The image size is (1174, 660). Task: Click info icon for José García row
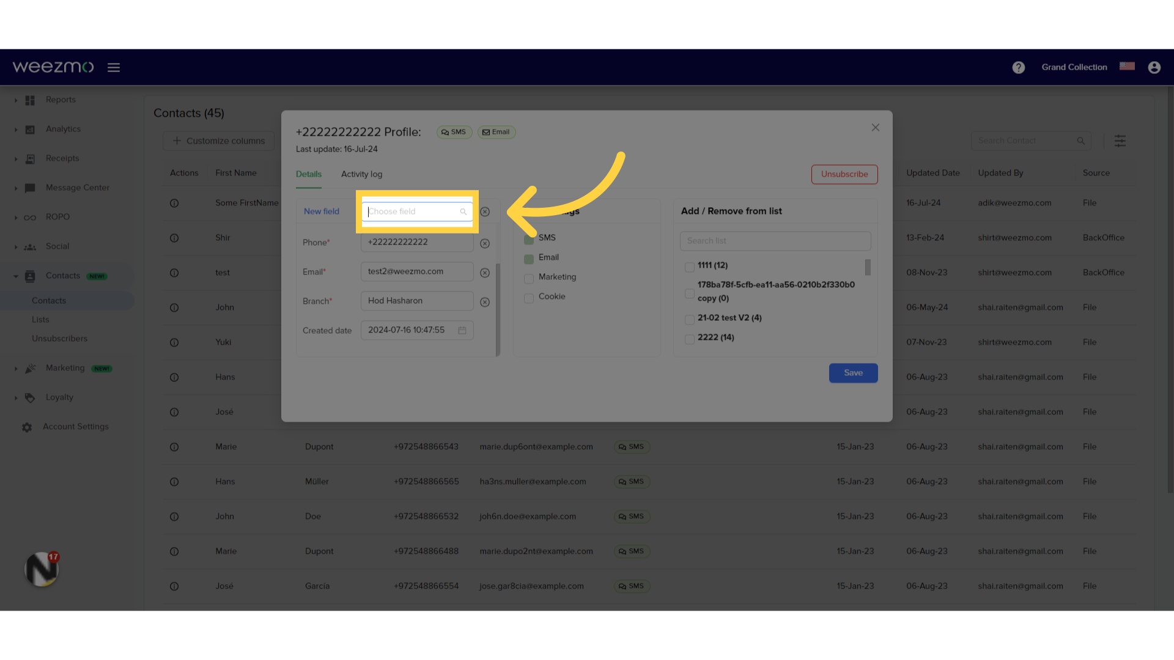tap(174, 586)
